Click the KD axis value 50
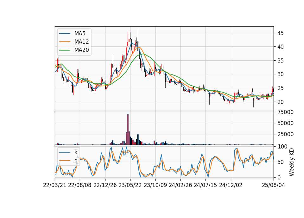Image resolution: width=304 pixels, height=218 pixels. [x=280, y=162]
